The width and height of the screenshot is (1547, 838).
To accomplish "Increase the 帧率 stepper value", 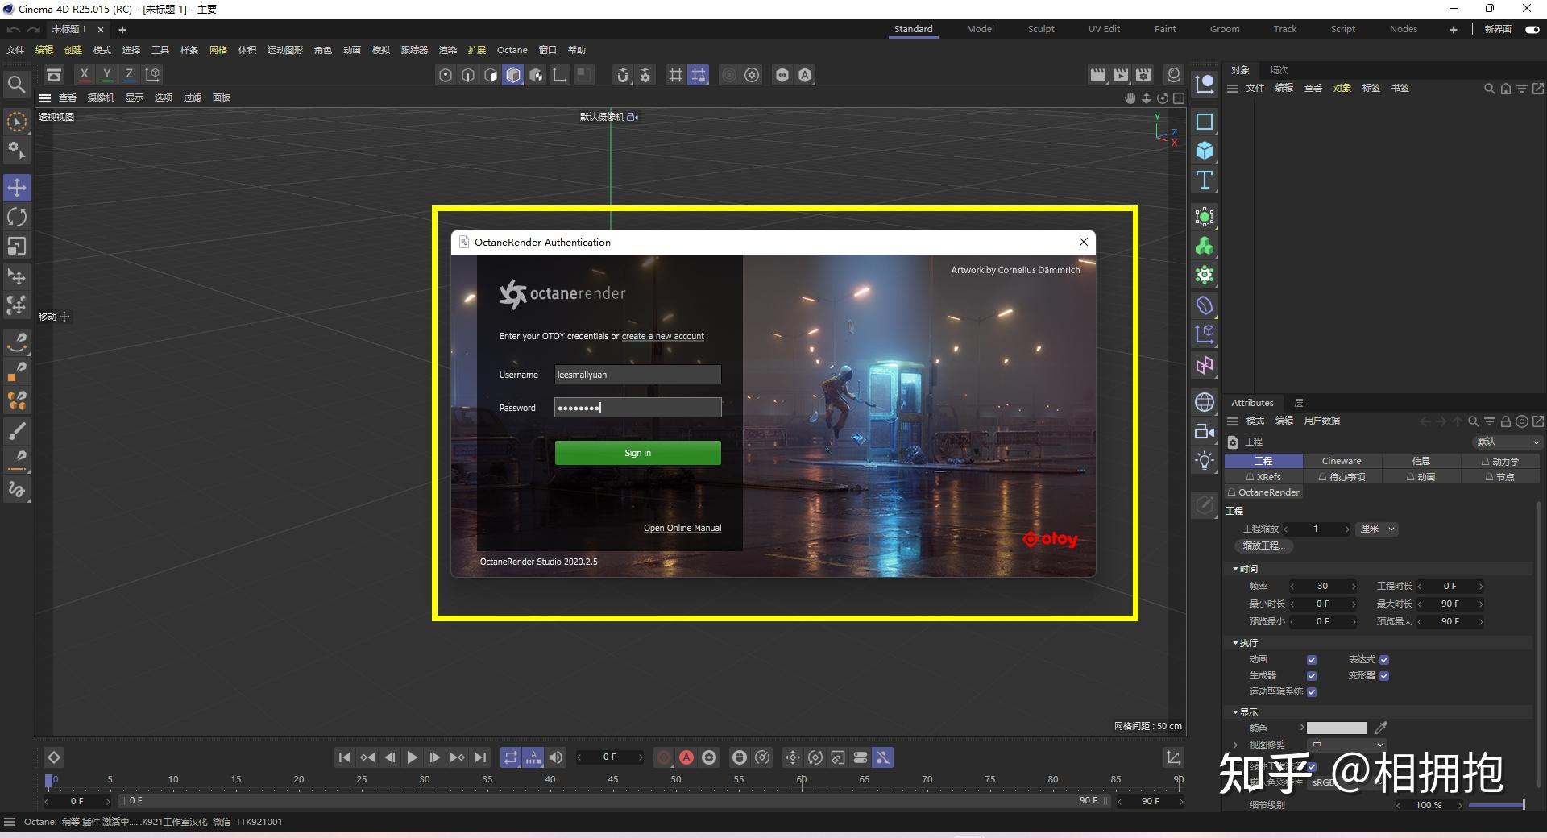I will tap(1354, 586).
